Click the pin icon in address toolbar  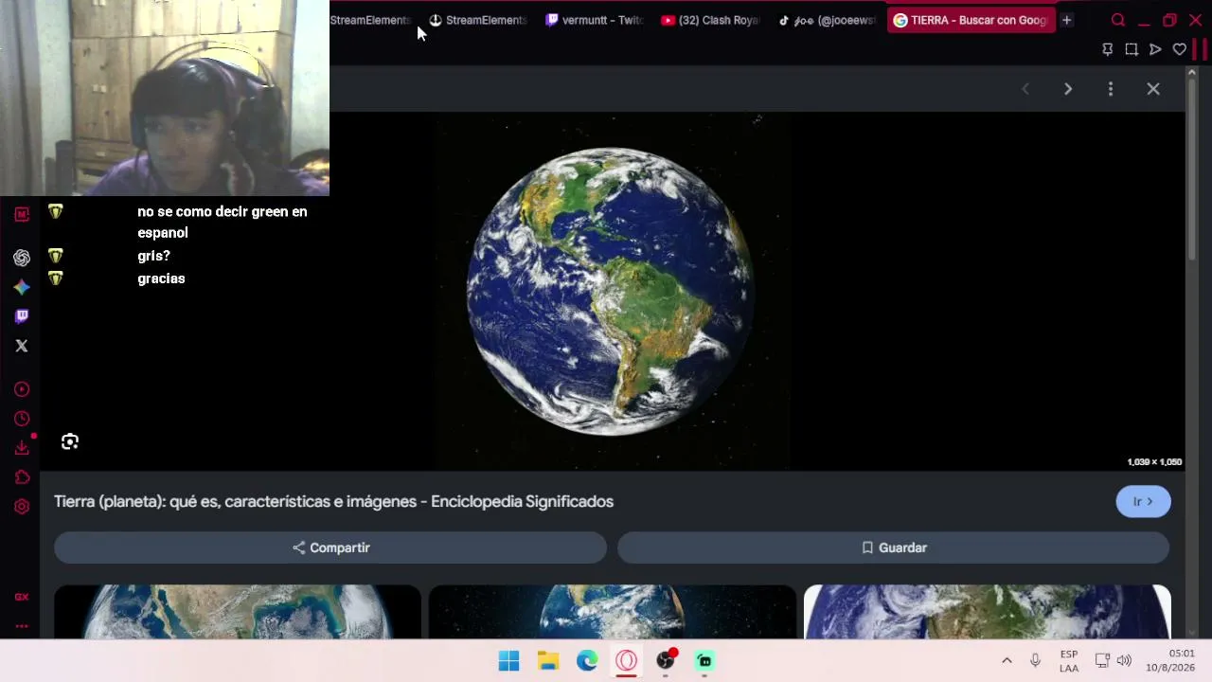click(x=1108, y=49)
